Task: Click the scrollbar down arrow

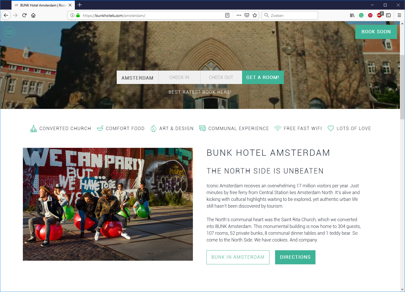Action: click(x=402, y=289)
